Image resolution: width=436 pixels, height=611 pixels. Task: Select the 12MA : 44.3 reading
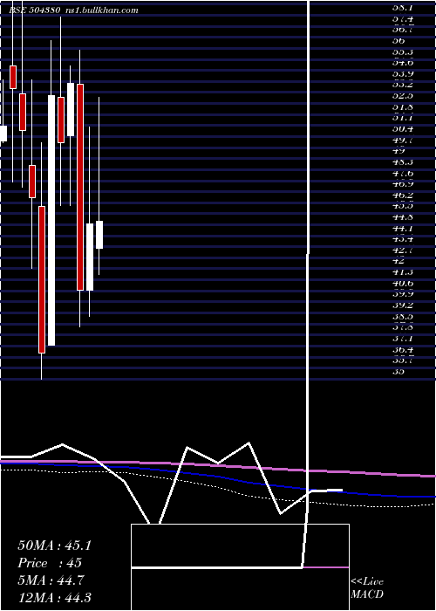click(x=54, y=598)
